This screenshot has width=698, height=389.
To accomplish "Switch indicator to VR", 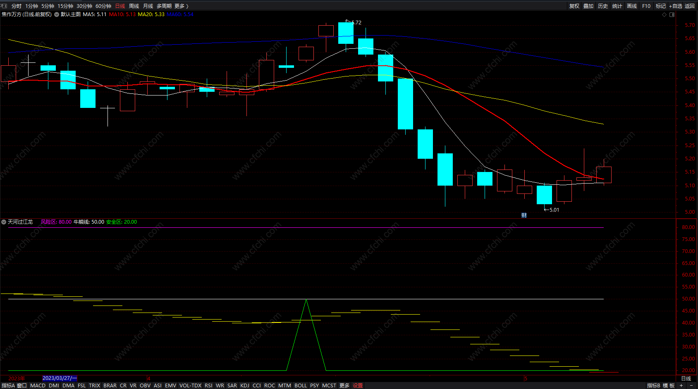I will pyautogui.click(x=133, y=385).
